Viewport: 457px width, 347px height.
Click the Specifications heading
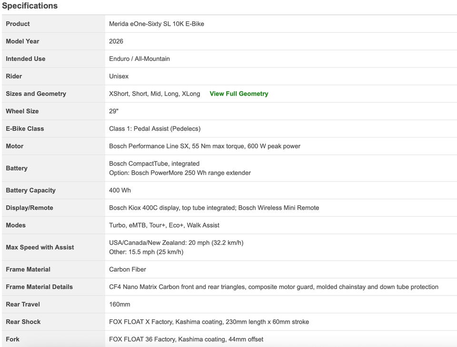30,6
